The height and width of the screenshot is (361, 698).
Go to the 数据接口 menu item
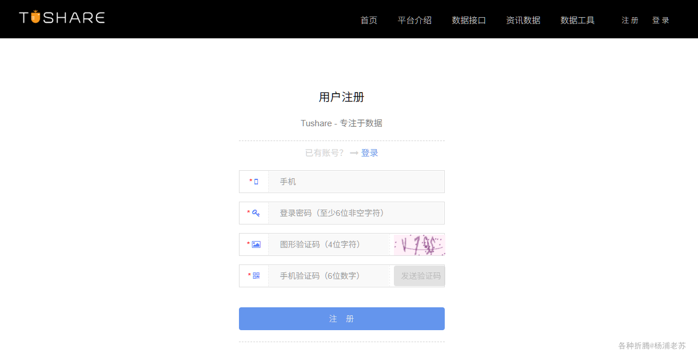coord(469,20)
